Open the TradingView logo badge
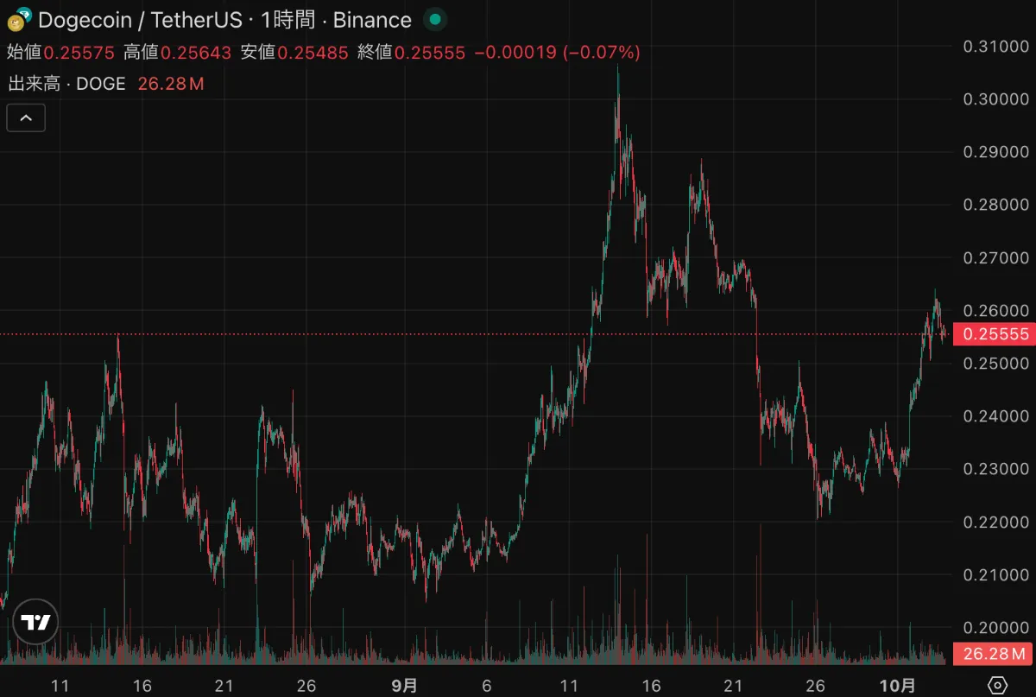Screen dimensions: 1036x697 pyautogui.click(x=35, y=622)
